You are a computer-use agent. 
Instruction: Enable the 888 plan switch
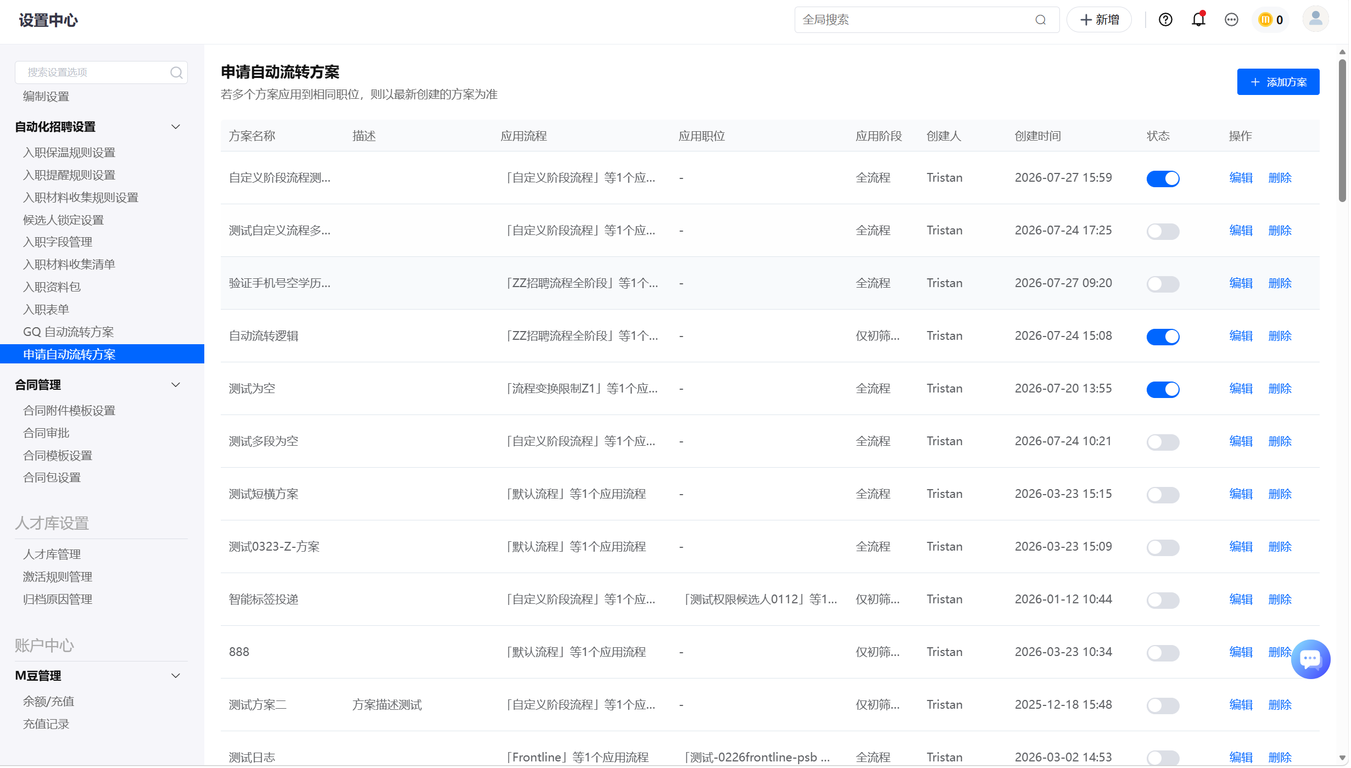[1163, 653]
